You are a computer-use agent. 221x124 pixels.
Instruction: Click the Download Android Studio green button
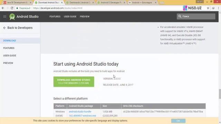(x=74, y=82)
